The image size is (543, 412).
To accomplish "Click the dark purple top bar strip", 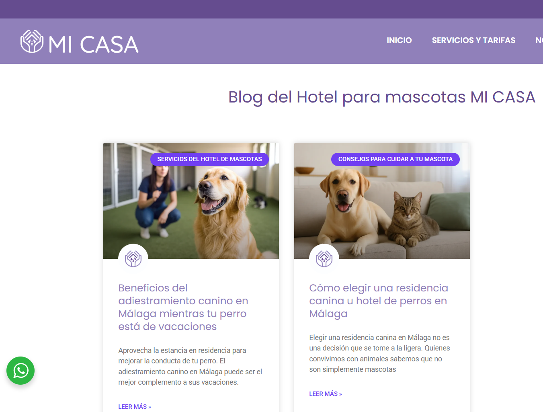I will click(271, 9).
